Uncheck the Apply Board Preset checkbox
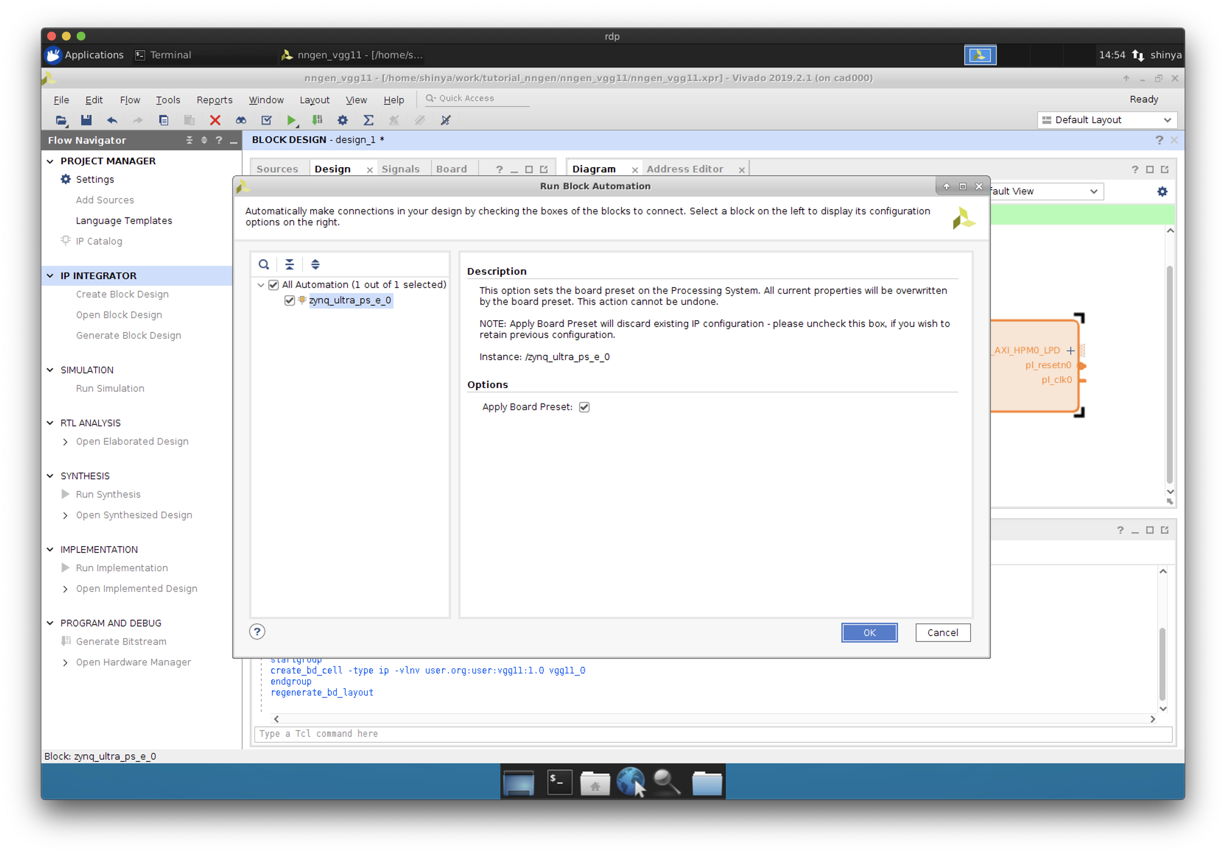Screen dimensions: 1226x854 point(584,407)
